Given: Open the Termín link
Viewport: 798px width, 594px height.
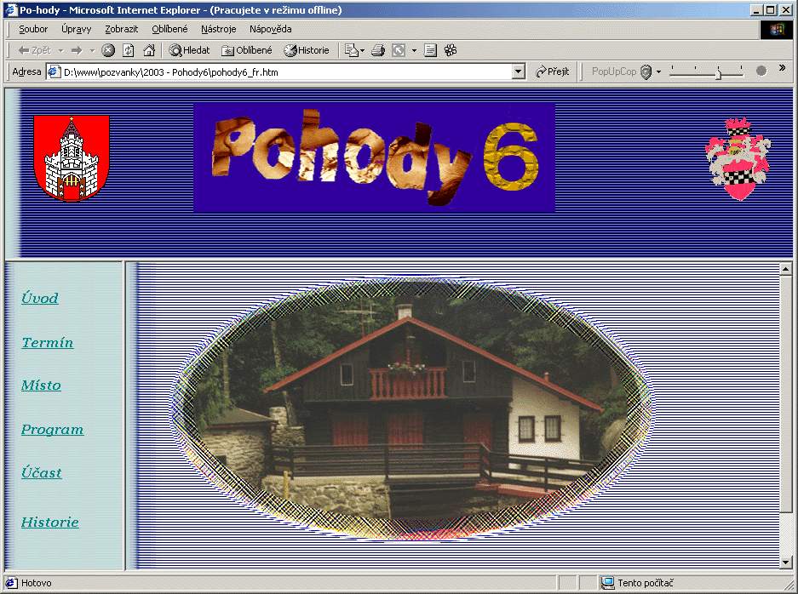Looking at the screenshot, I should (x=48, y=343).
